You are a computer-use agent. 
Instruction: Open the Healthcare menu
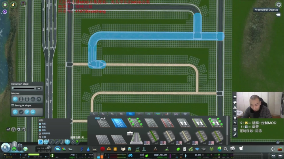tap(103, 149)
